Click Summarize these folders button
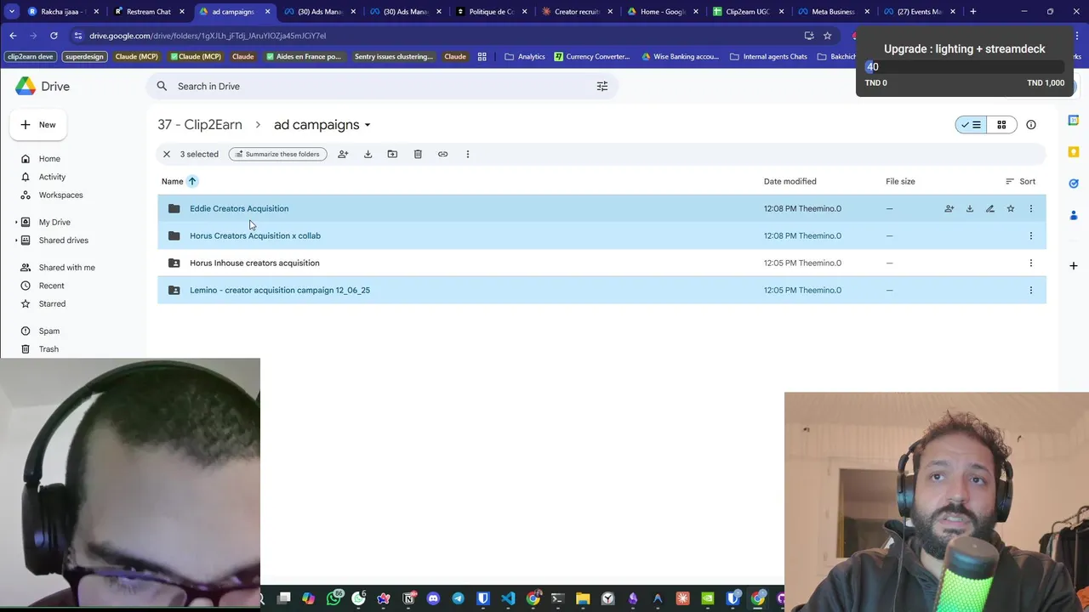 (x=277, y=154)
